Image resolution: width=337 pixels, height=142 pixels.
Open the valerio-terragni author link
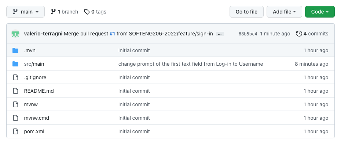point(43,34)
